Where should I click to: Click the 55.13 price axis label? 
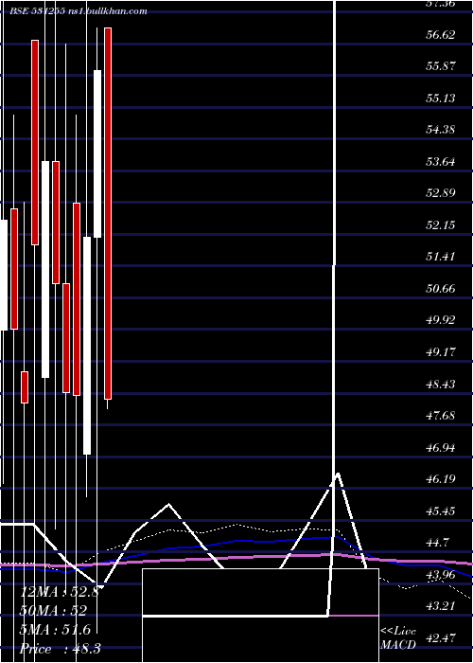pyautogui.click(x=441, y=99)
